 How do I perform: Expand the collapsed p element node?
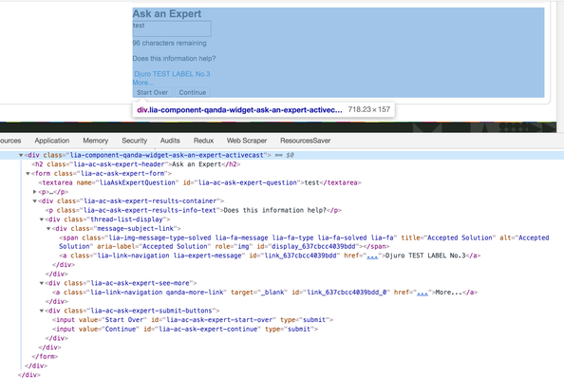(x=34, y=192)
